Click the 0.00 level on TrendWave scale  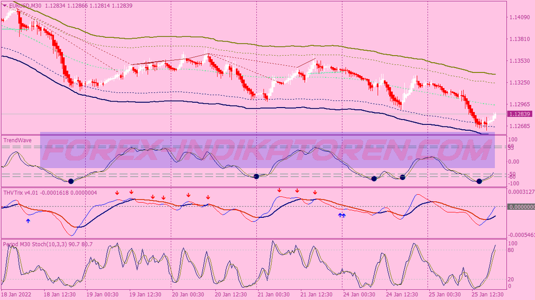coord(514,162)
